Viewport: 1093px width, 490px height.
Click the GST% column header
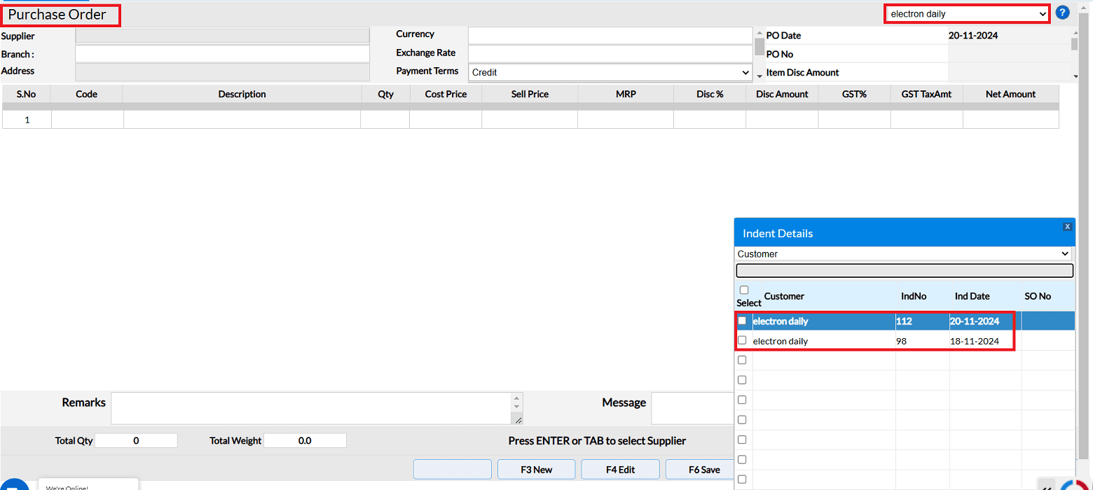(x=854, y=94)
